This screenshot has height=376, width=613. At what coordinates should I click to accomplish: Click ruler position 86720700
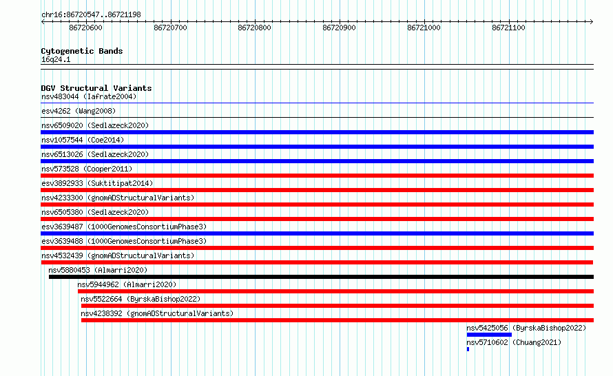coord(170,28)
